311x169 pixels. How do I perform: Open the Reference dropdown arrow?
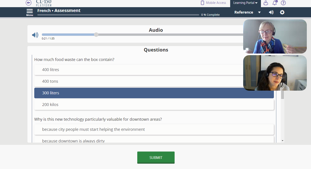click(x=259, y=13)
